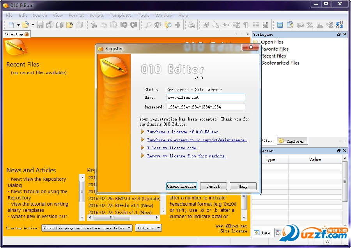Viewport: 351px width, 248px height.
Task: Click '2016-02-26: BMP.bt v2.3 (Update)' entry
Action: click(x=124, y=198)
